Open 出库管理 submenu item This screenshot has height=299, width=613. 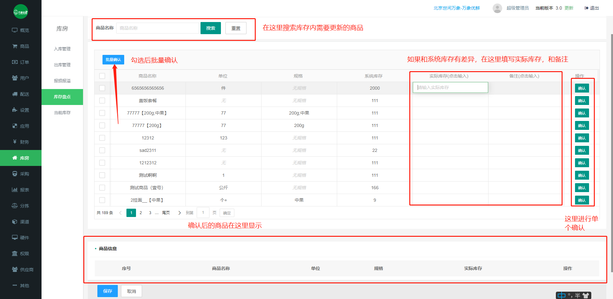coord(62,65)
